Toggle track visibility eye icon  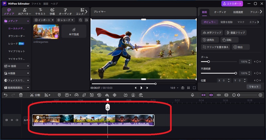(12, 120)
